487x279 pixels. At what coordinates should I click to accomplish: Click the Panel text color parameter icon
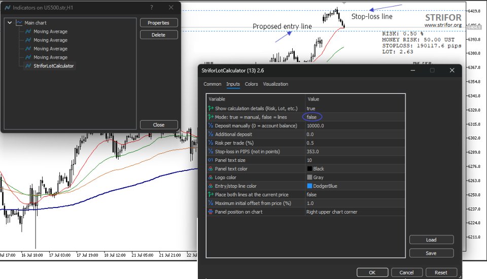tap(211, 169)
